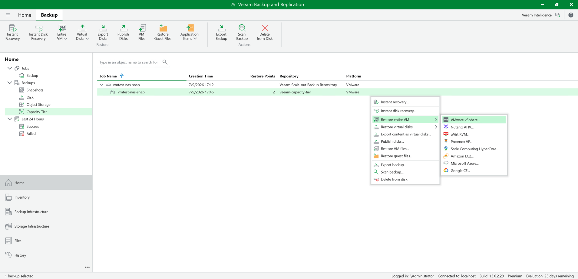
Task: Sort by Restore Points column header
Action: 263,76
